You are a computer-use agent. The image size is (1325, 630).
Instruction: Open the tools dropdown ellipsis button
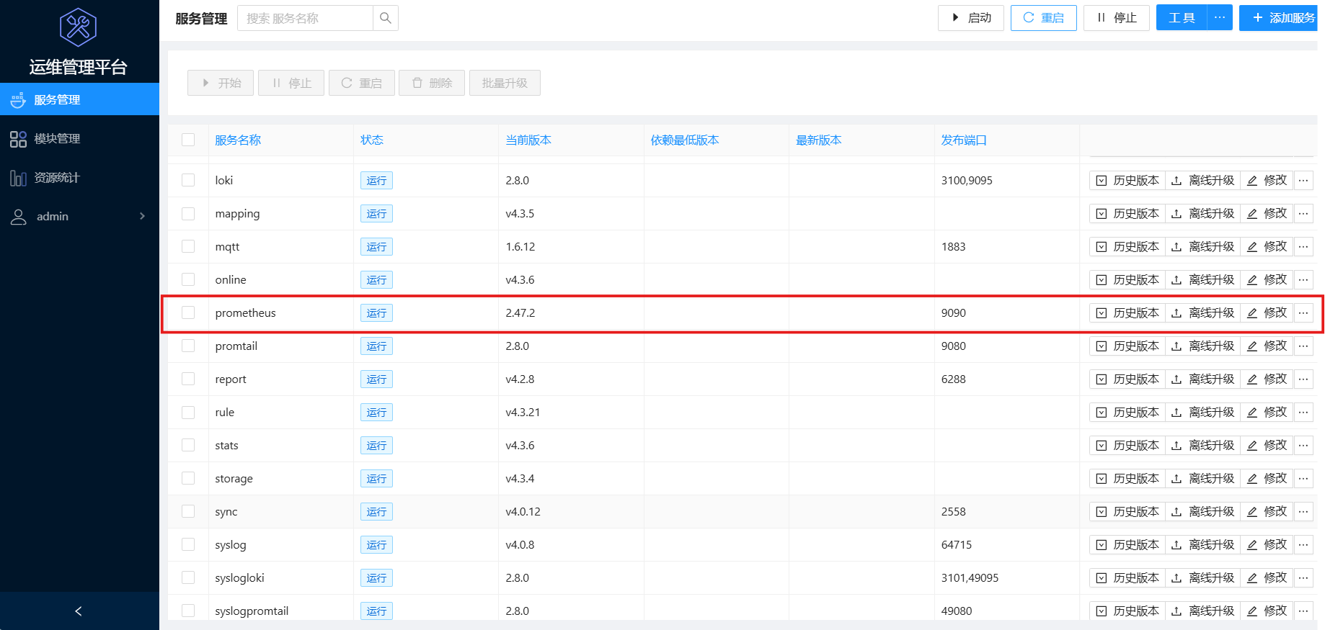pos(1219,18)
